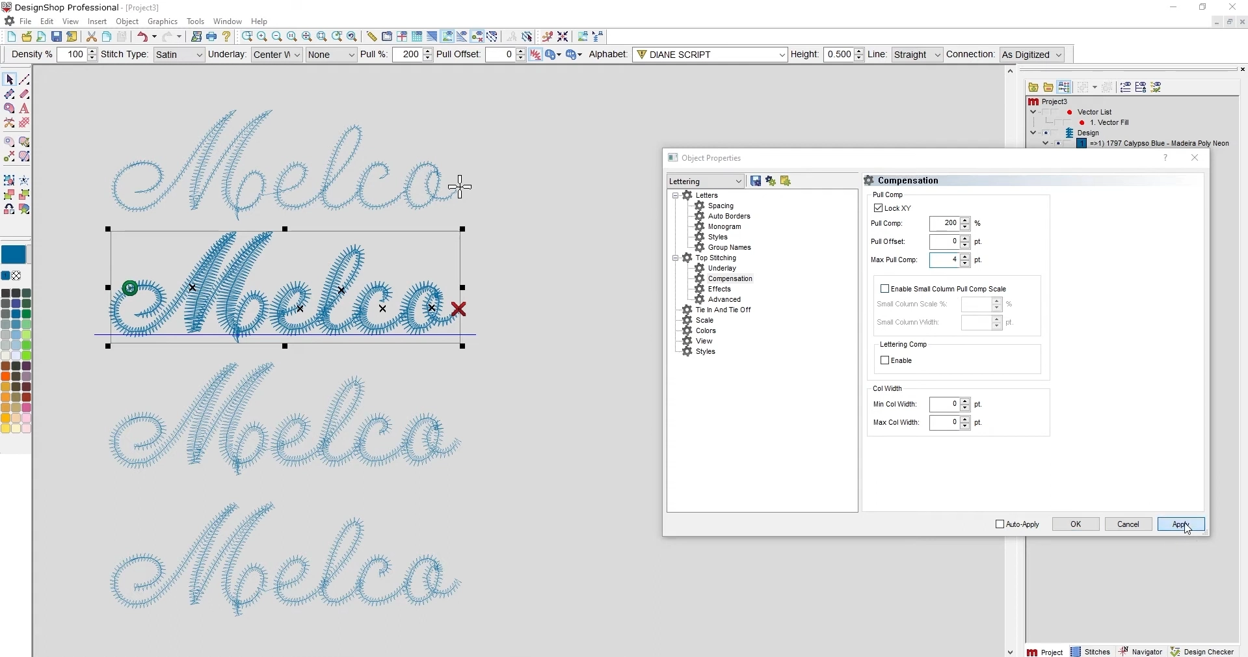Open the Graphics menu
Image resolution: width=1248 pixels, height=657 pixels.
(163, 21)
